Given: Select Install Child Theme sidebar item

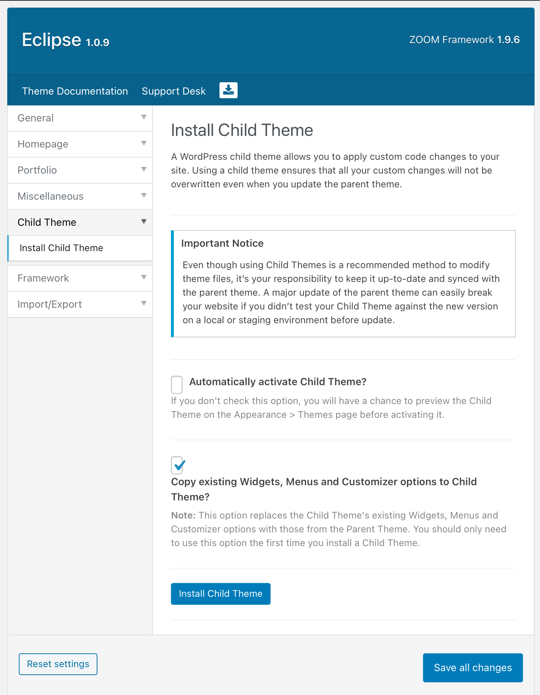Looking at the screenshot, I should (62, 248).
